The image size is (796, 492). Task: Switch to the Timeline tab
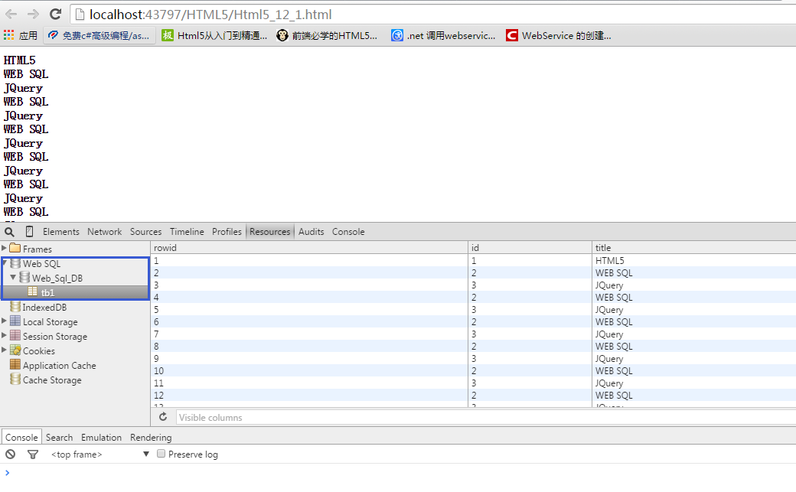click(187, 232)
